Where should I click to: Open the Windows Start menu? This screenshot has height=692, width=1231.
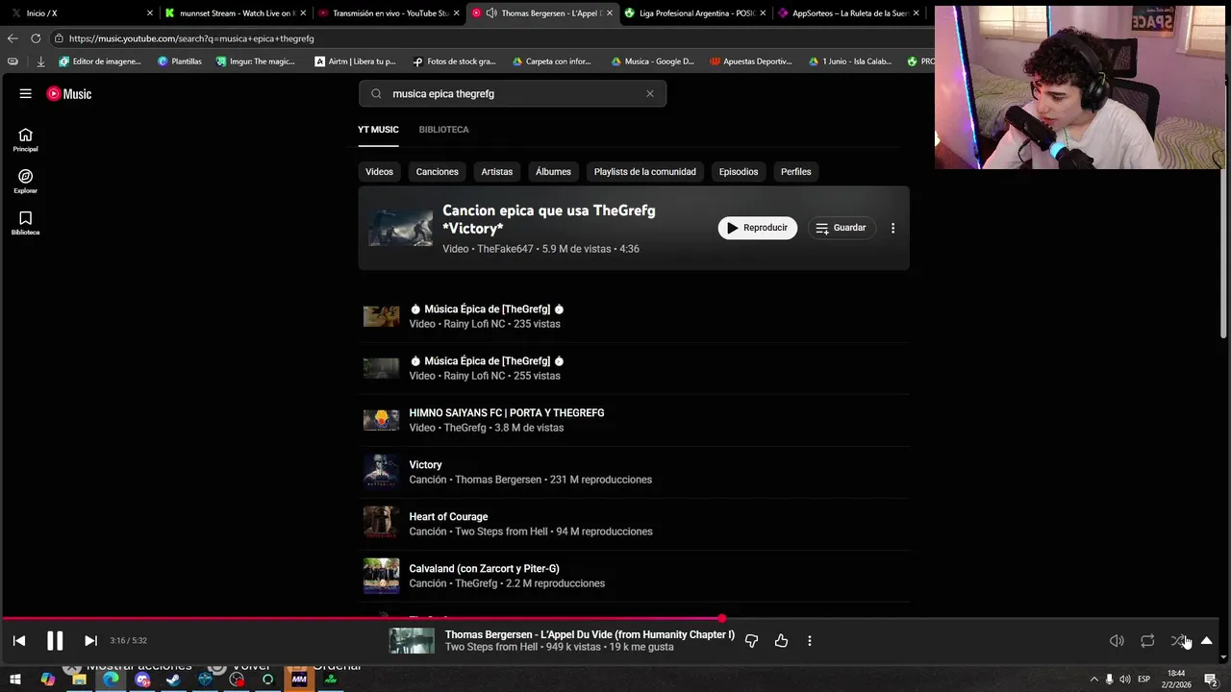tap(15, 680)
